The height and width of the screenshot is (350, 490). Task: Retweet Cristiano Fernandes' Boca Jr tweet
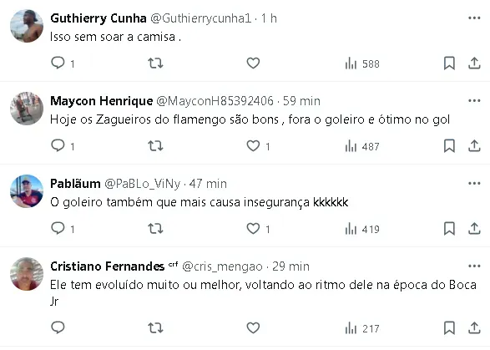tap(155, 327)
